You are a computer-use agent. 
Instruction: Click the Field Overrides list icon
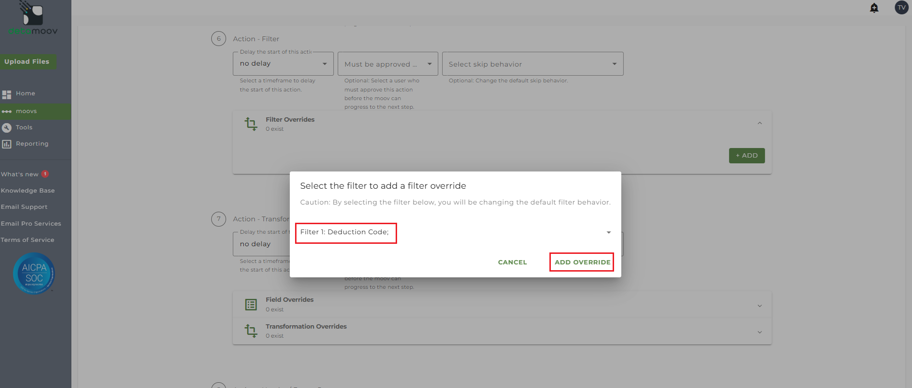point(251,305)
